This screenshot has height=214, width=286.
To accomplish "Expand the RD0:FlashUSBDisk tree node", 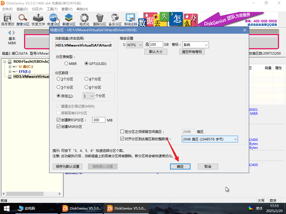I will click(x=4, y=62).
